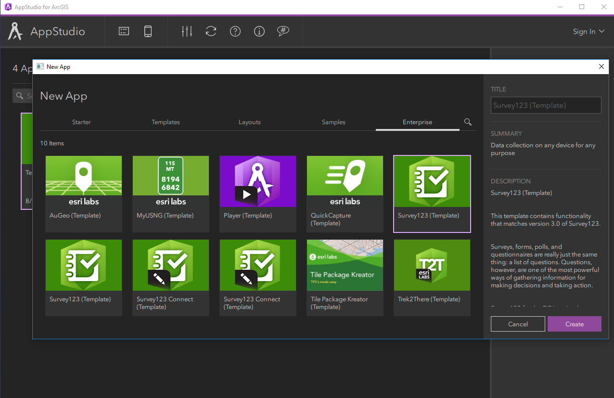Viewport: 614px width, 398px height.
Task: Select the Tile Package Kreator (Template) card
Action: pos(345,278)
